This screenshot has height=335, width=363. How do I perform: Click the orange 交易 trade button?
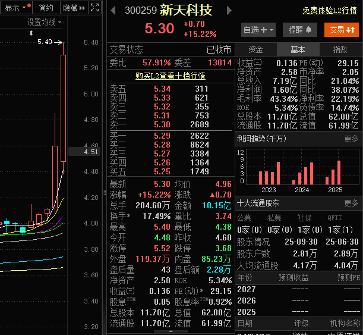(341, 29)
